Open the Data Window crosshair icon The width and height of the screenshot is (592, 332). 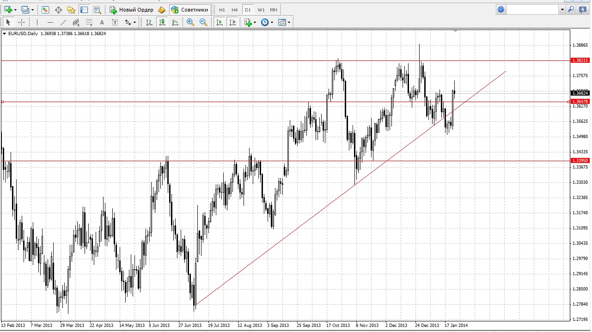58,10
